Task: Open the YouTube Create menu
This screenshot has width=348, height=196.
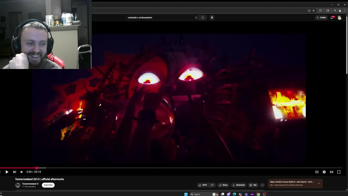Action: [321, 17]
